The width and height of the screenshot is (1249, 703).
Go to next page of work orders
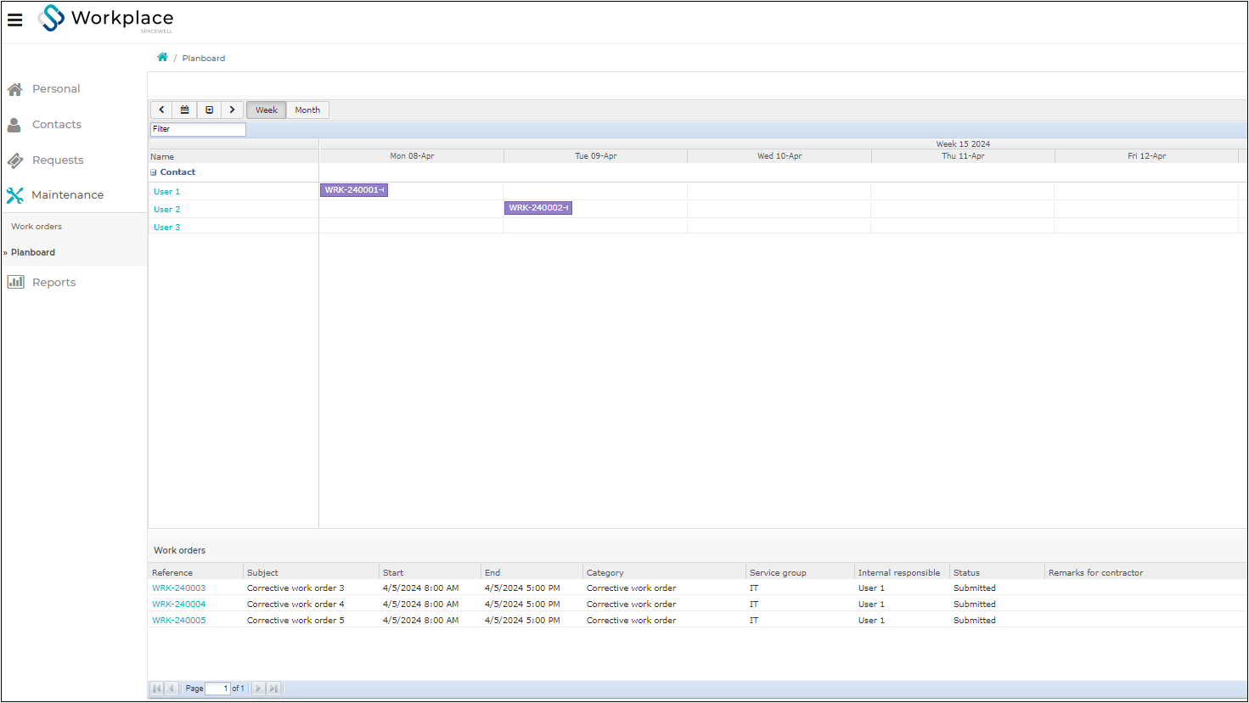(x=259, y=689)
